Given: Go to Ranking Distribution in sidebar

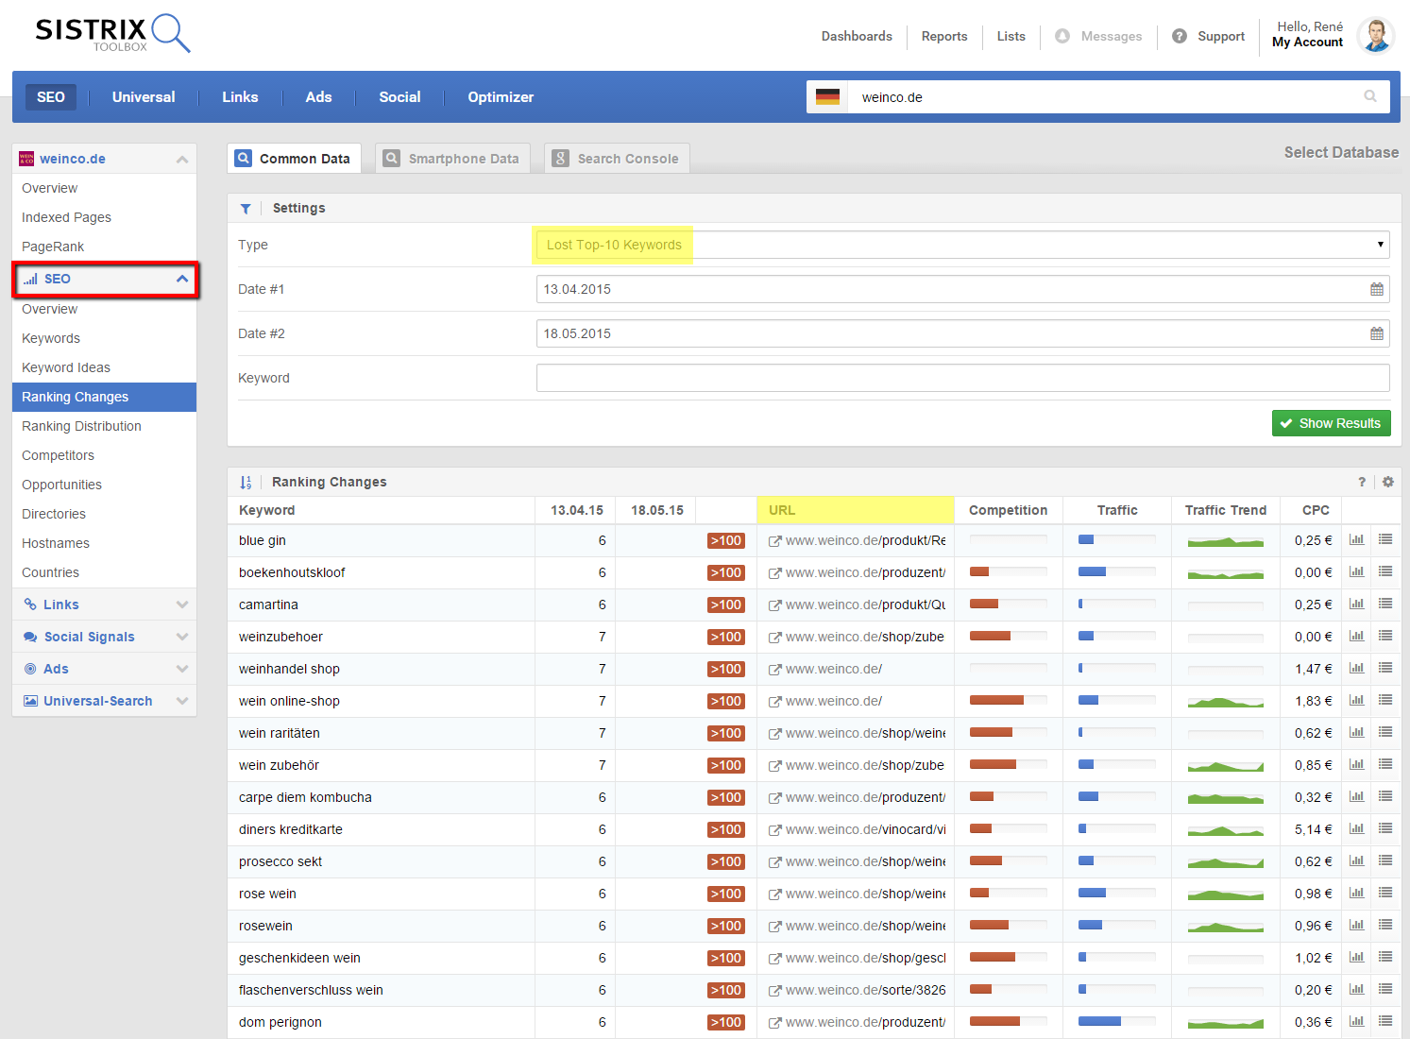Looking at the screenshot, I should click(81, 426).
